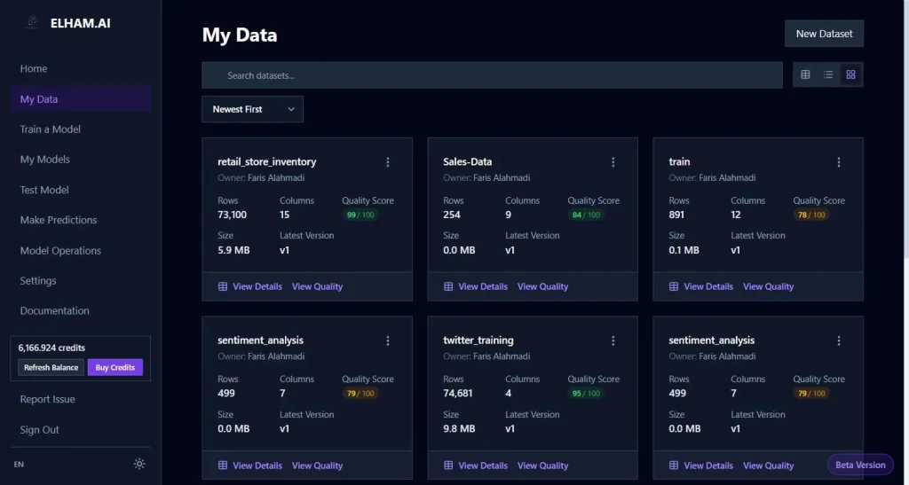The image size is (909, 485).
Task: View Details of twitter_training
Action: (483, 465)
